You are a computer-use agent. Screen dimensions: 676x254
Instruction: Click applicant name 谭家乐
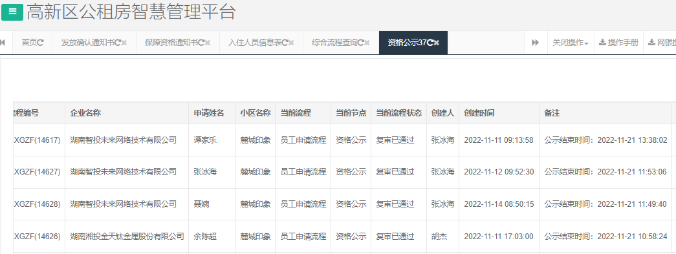[x=205, y=140]
